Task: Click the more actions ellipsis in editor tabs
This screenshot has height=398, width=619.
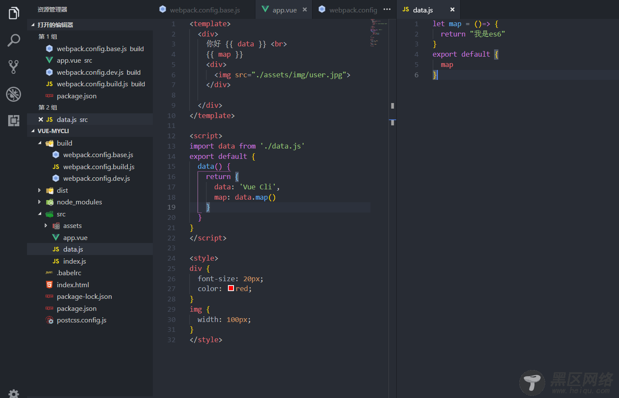Action: 387,9
